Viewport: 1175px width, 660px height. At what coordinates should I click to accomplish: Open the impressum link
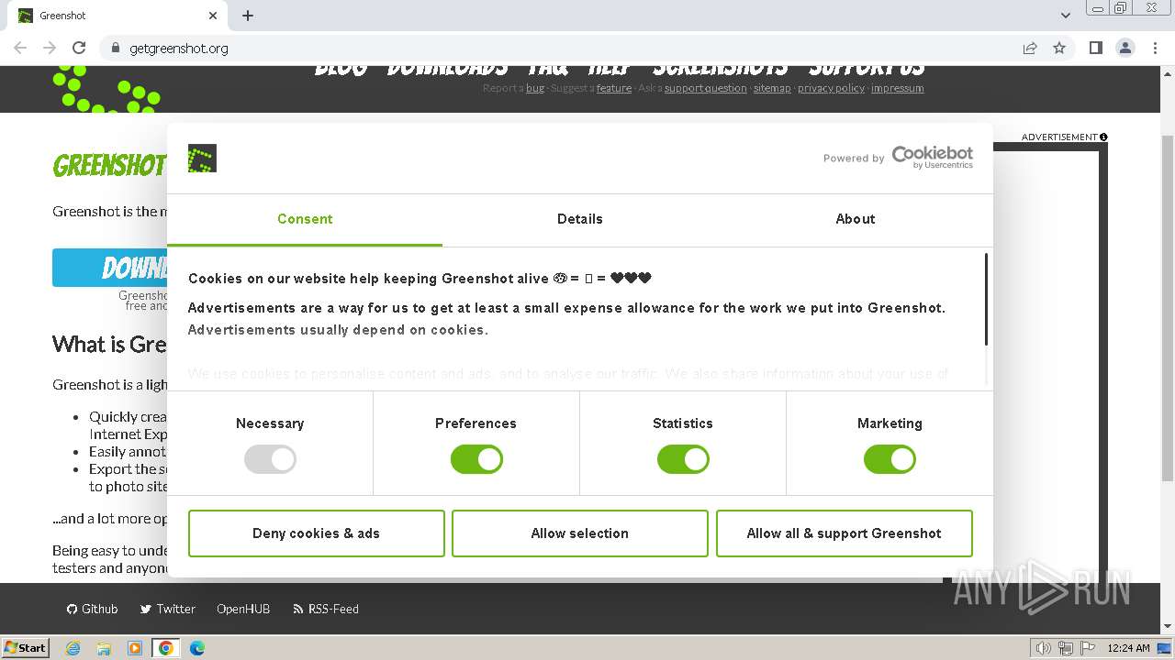click(898, 88)
